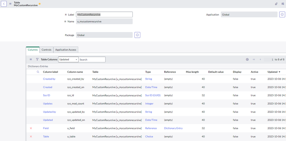Open the list personalize gear icon
The width and height of the screenshot is (286, 141).
pos(247,59)
